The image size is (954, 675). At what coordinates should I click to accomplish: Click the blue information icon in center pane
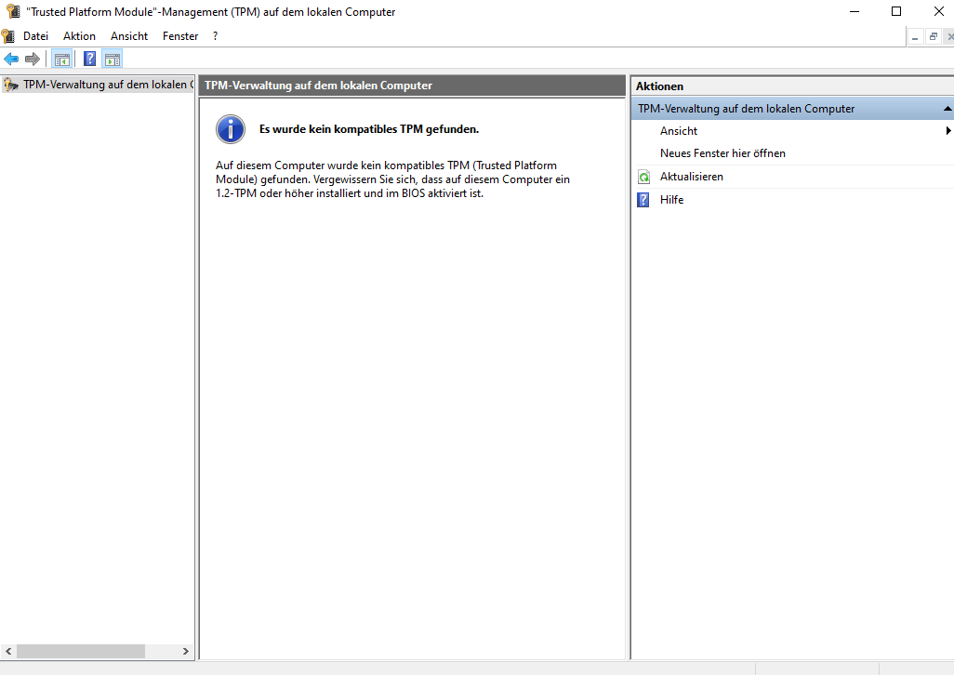point(231,129)
